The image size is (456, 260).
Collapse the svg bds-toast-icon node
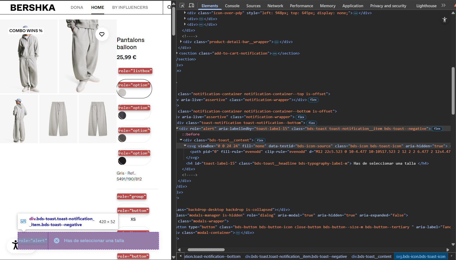point(185,146)
